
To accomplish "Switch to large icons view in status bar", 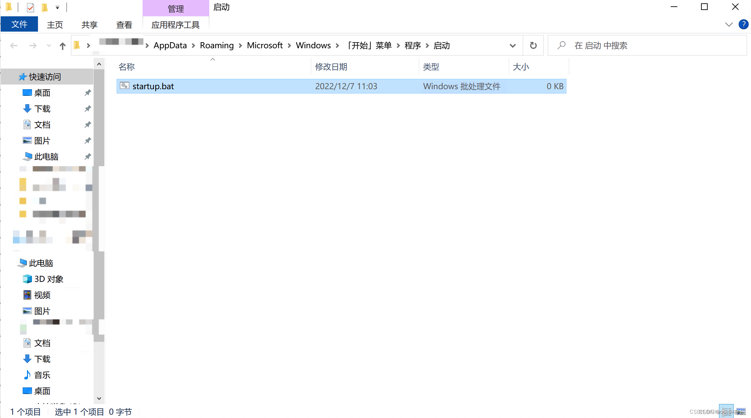I will [x=741, y=411].
